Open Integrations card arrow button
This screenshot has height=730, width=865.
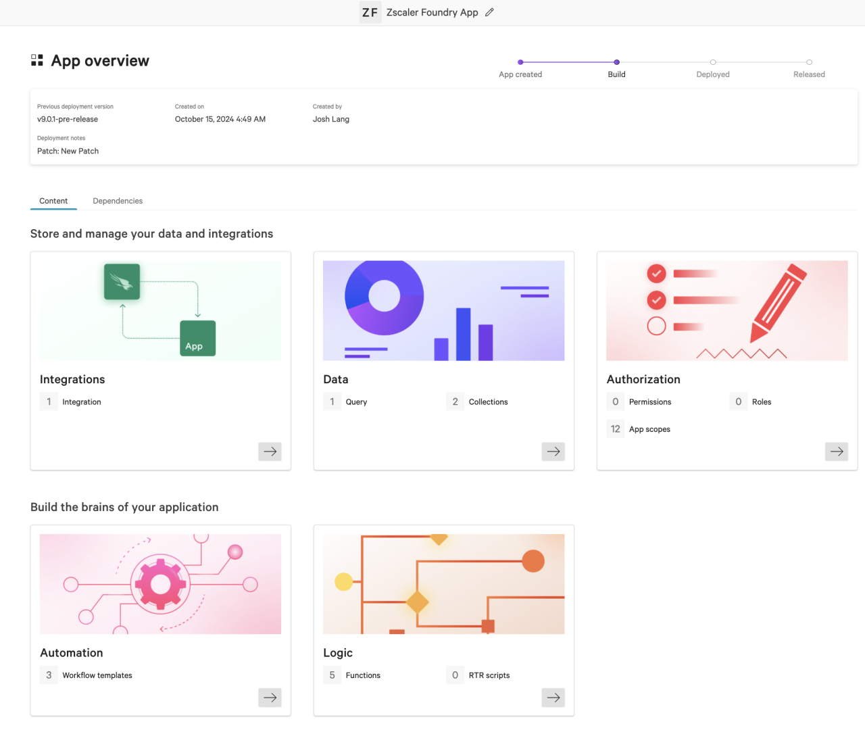pyautogui.click(x=270, y=452)
